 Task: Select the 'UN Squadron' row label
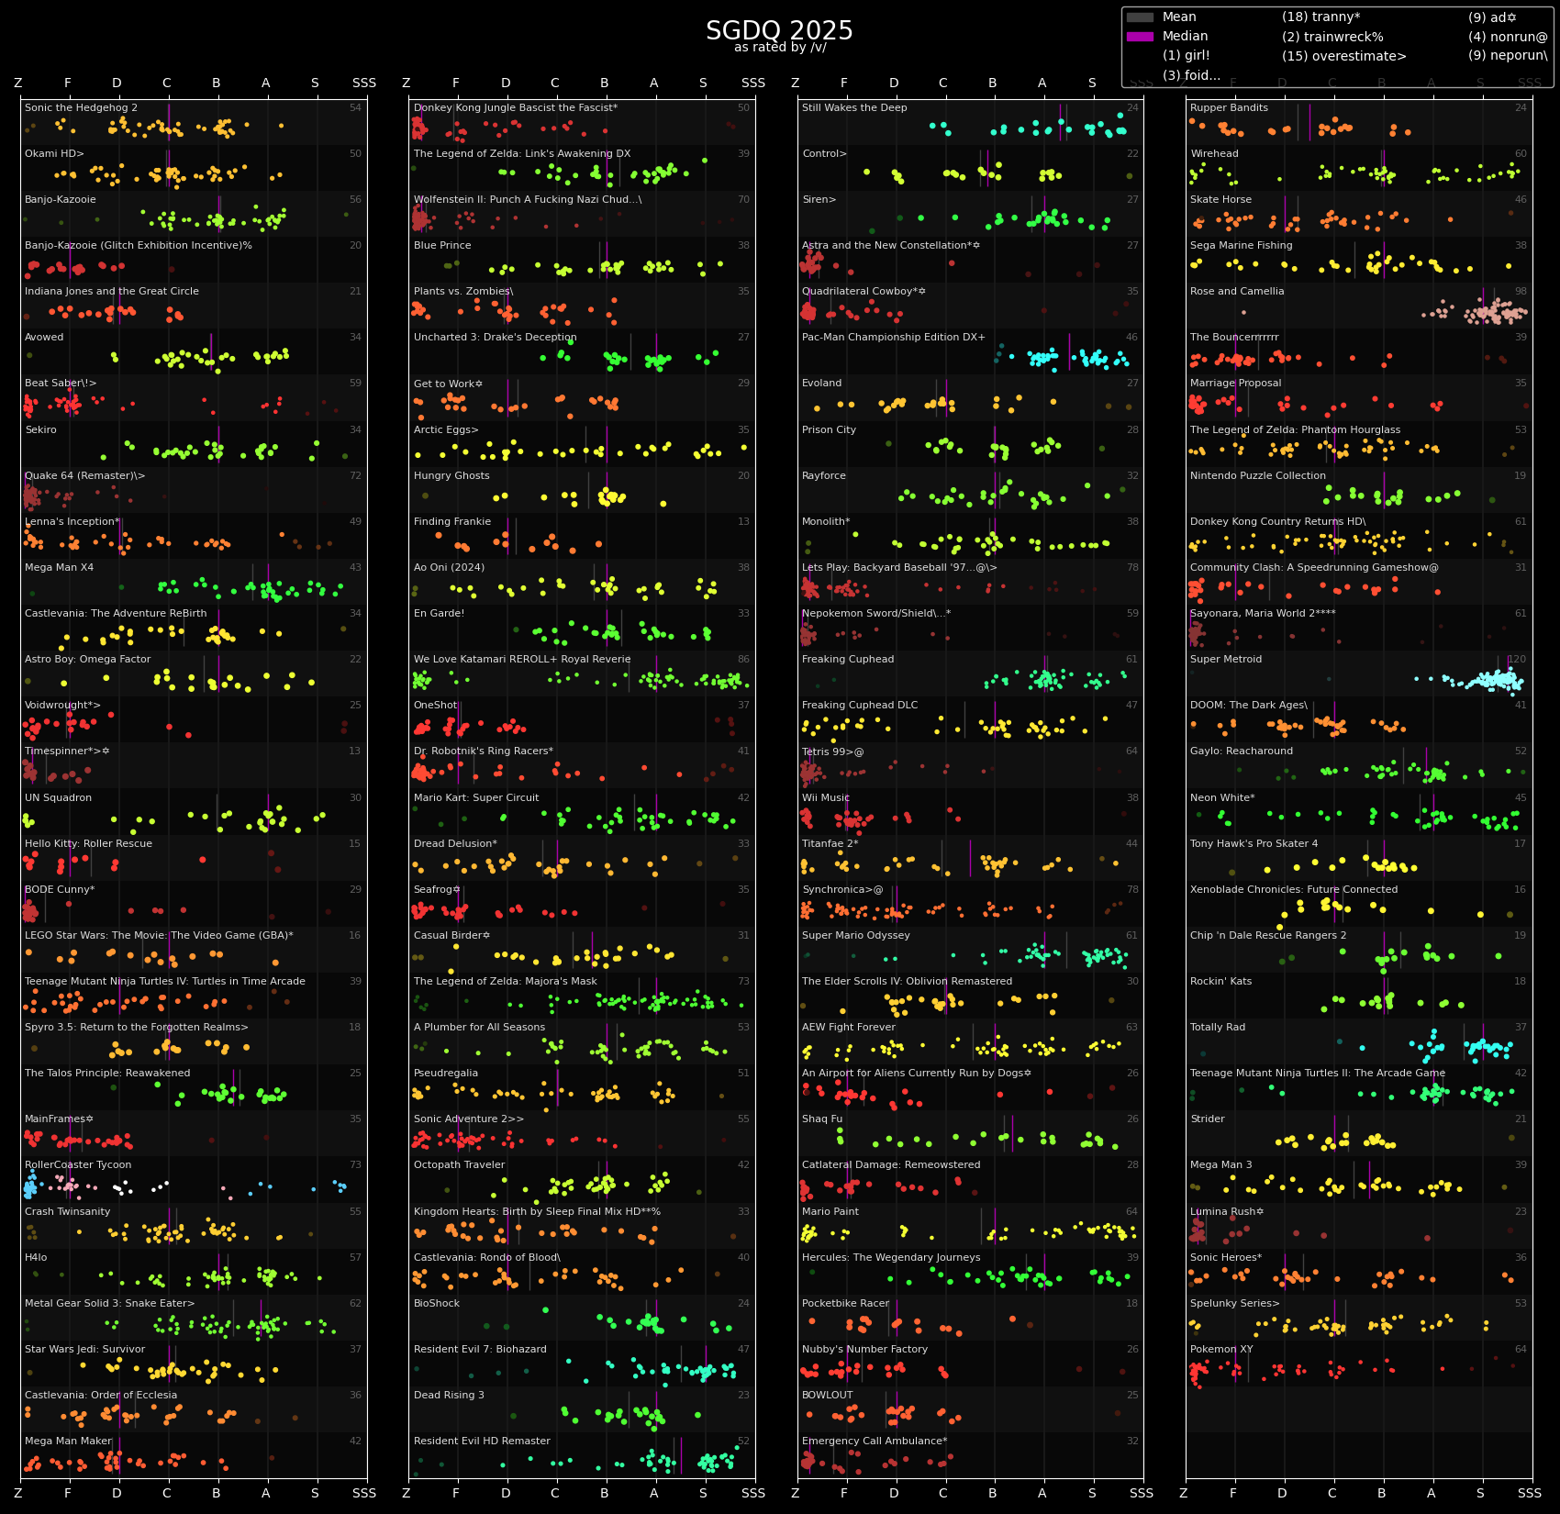tap(58, 798)
